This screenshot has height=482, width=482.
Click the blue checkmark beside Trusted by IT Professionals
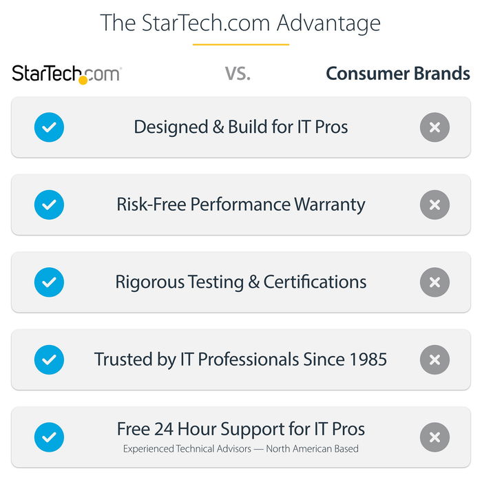pos(49,359)
